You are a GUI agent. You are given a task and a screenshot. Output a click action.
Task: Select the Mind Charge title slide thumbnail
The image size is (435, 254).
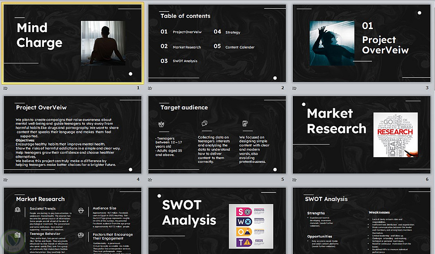pos(73,43)
